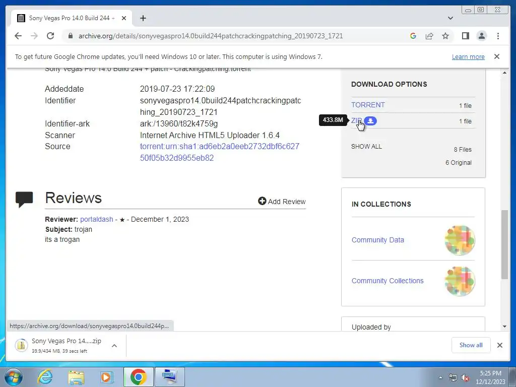Viewport: 516px width, 387px height.
Task: Open Community Collections link
Action: click(x=388, y=281)
